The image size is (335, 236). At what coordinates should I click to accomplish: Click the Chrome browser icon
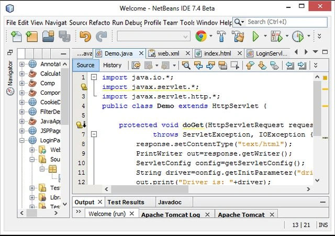[x=201, y=36]
